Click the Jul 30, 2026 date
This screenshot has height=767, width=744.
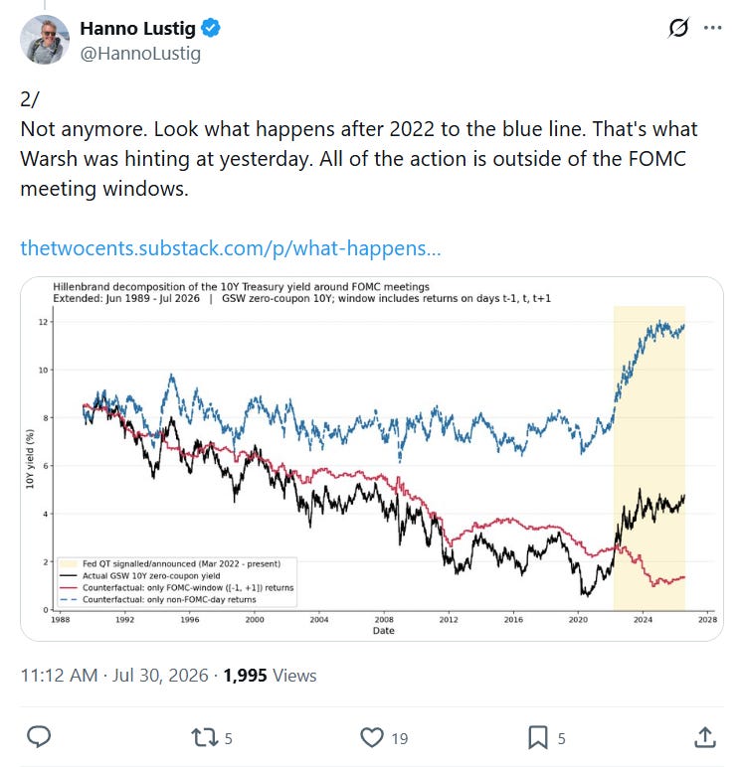[160, 676]
